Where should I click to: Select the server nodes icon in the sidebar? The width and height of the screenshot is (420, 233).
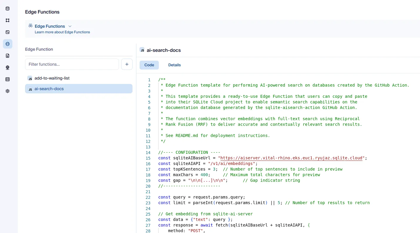[7, 79]
